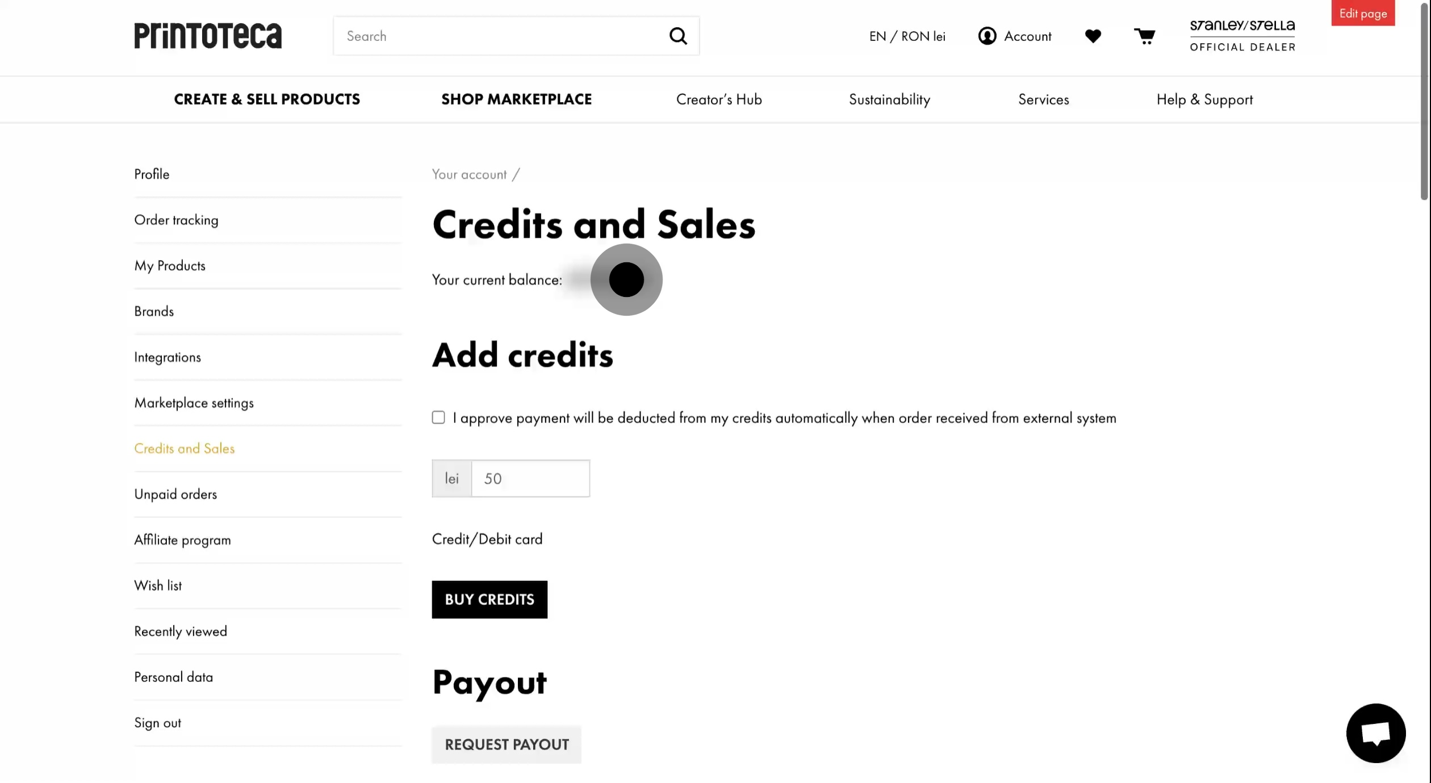This screenshot has height=783, width=1431.
Task: Click the page vertical scrollbar
Action: coord(1424,102)
